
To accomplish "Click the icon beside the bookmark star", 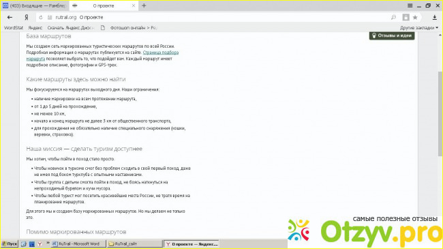I will [x=406, y=17].
